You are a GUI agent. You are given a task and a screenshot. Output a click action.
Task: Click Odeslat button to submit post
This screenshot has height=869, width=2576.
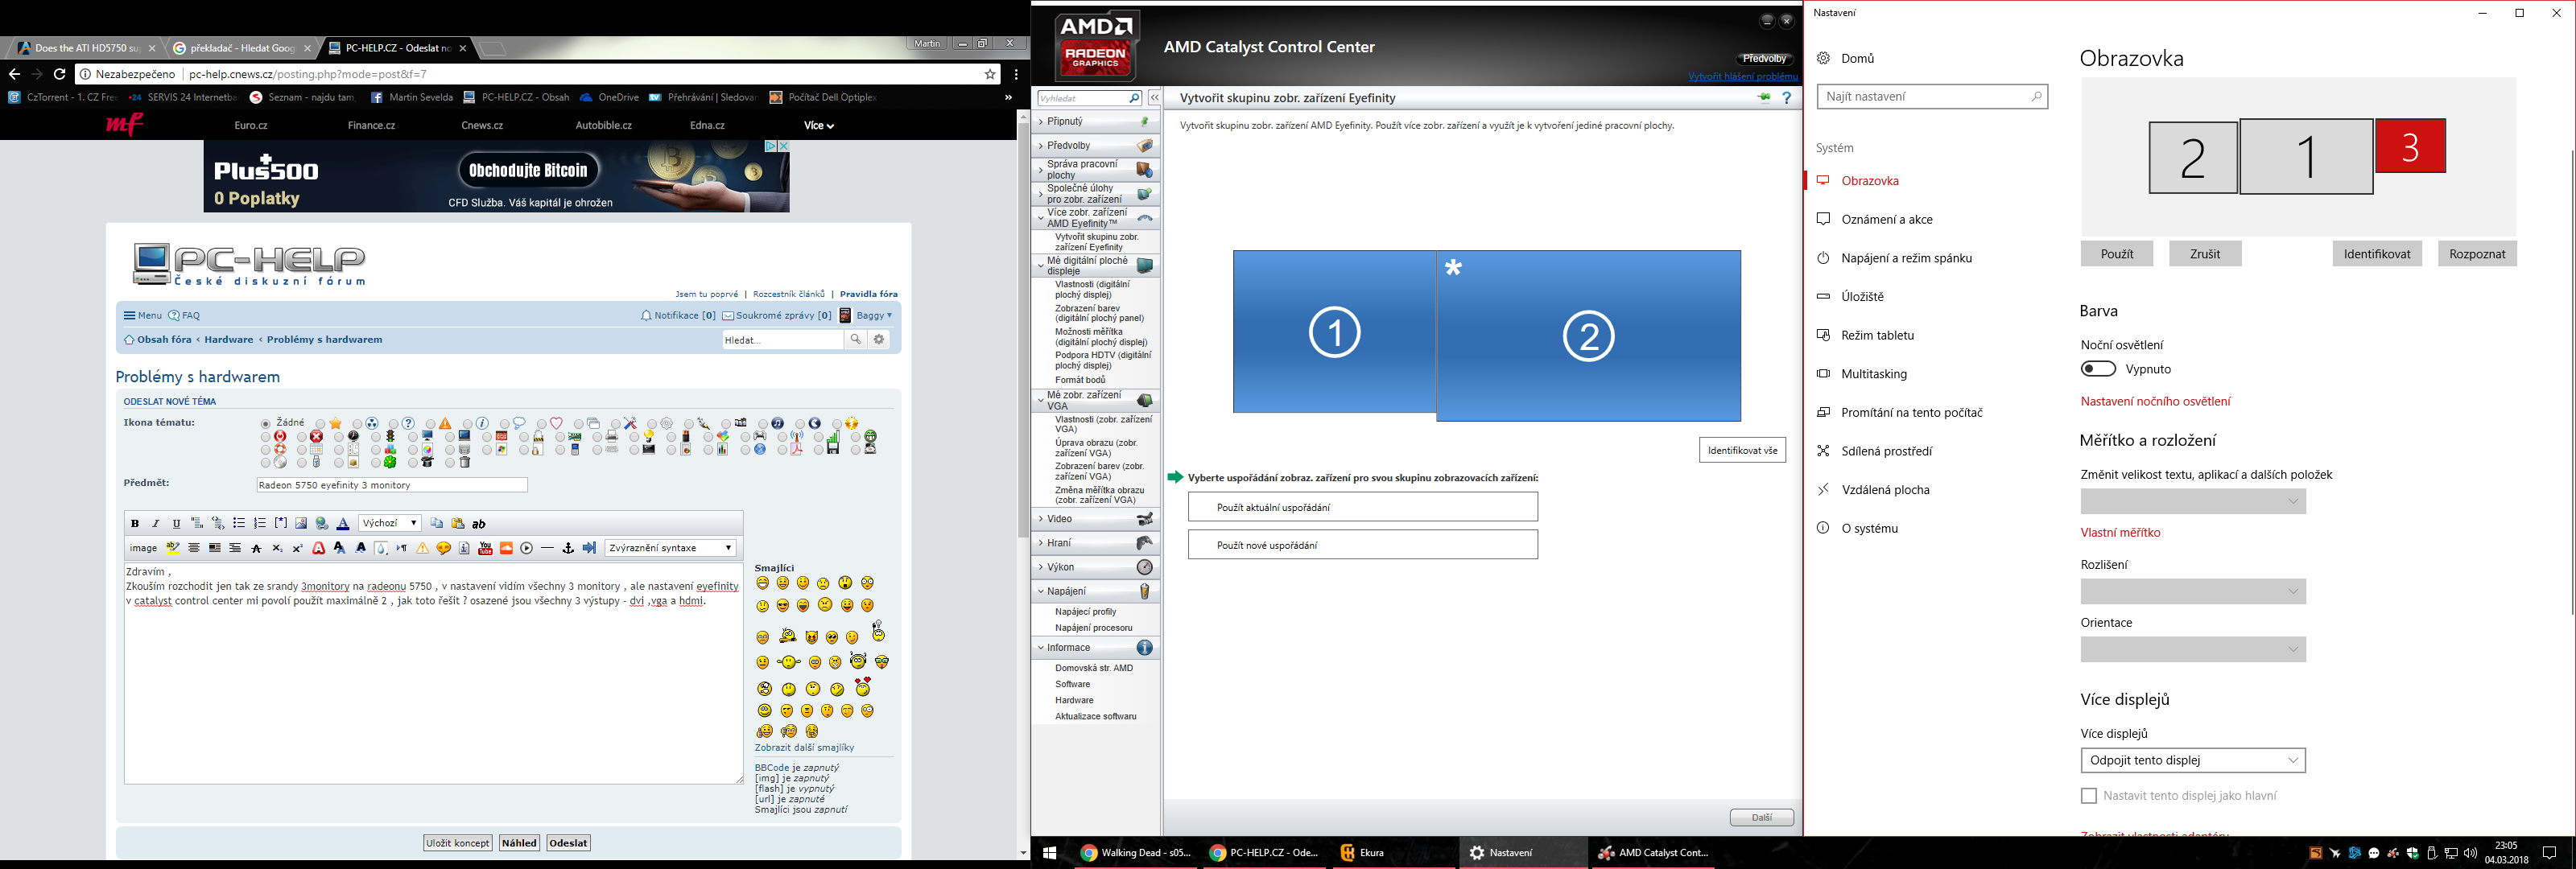[x=568, y=843]
